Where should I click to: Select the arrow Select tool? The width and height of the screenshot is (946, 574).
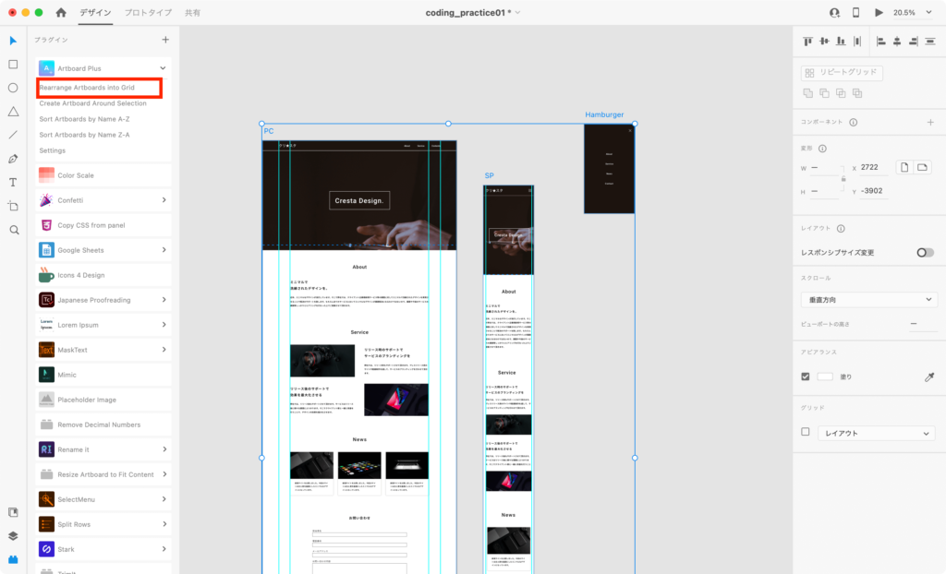coord(13,41)
